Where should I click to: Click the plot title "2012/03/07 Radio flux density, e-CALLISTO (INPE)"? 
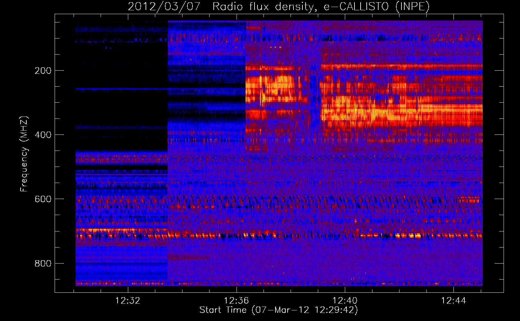pyautogui.click(x=279, y=6)
